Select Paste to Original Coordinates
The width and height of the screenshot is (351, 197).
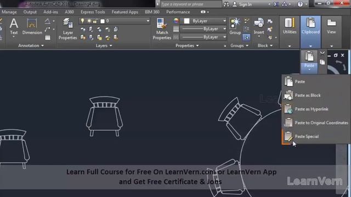point(316,123)
